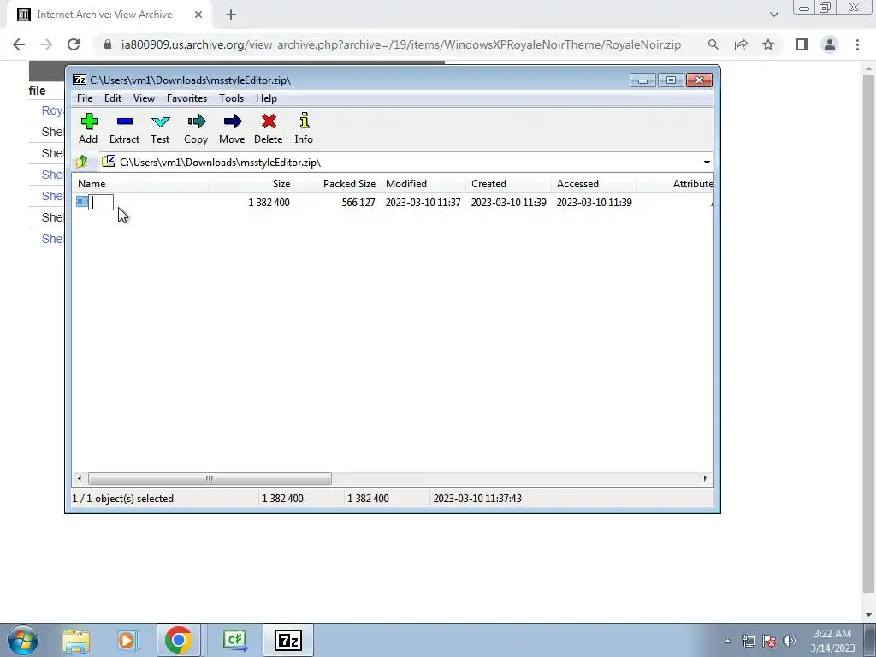Open the File menu

[85, 98]
